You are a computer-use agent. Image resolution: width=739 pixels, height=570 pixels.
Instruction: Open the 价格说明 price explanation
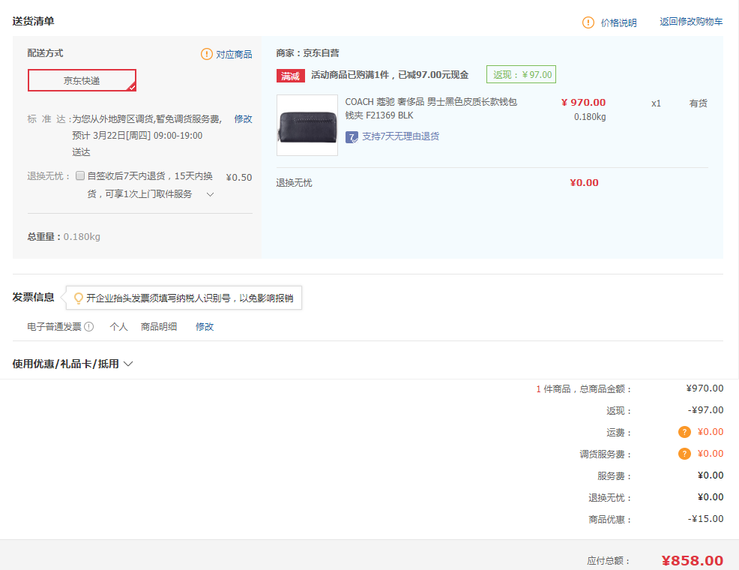(618, 22)
